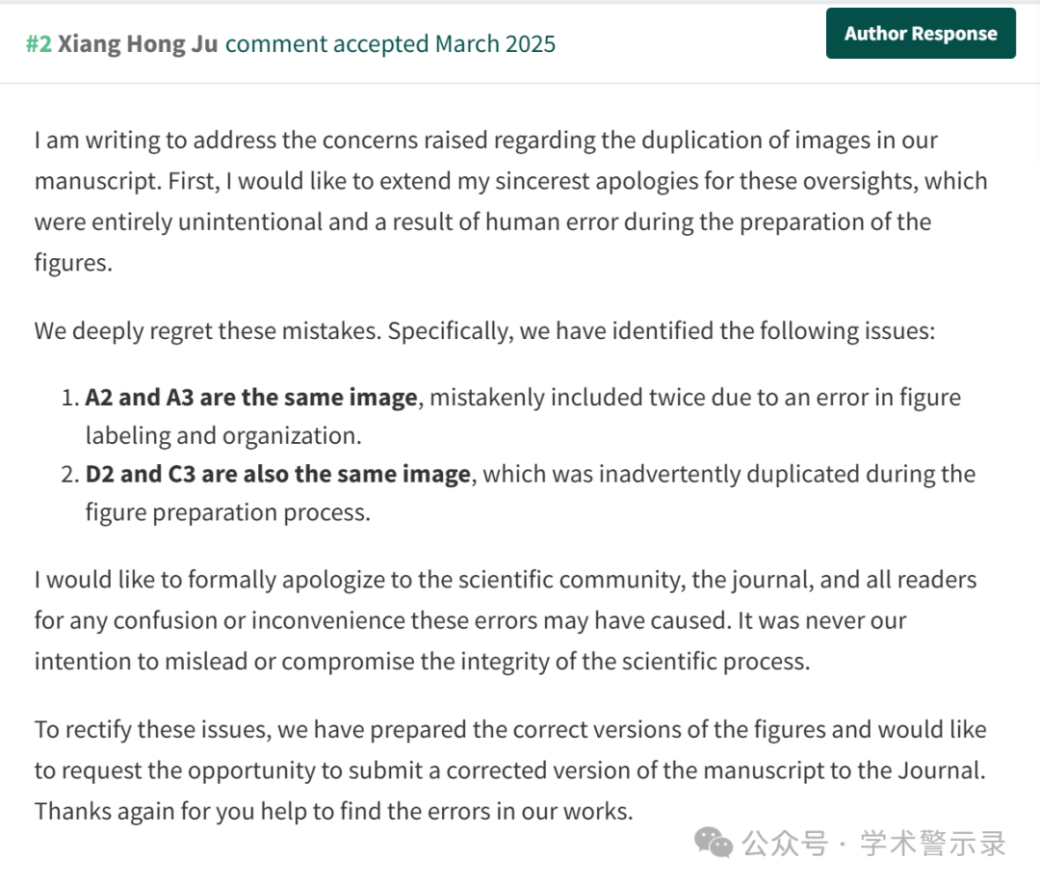Click line starting "for any confusion or inconvenience"
1040x885 pixels.
(x=470, y=621)
